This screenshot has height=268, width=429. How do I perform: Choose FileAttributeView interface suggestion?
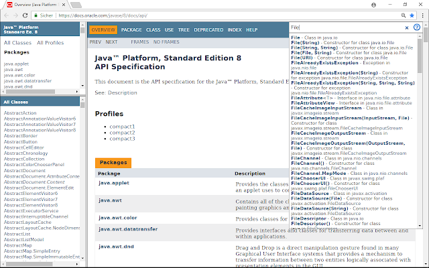[x=351, y=103]
